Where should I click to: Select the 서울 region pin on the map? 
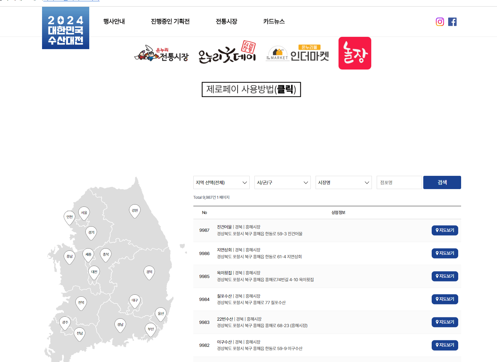(x=84, y=212)
